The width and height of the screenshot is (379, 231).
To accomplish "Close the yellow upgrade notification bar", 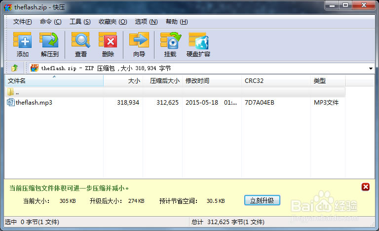I will click(x=366, y=187).
